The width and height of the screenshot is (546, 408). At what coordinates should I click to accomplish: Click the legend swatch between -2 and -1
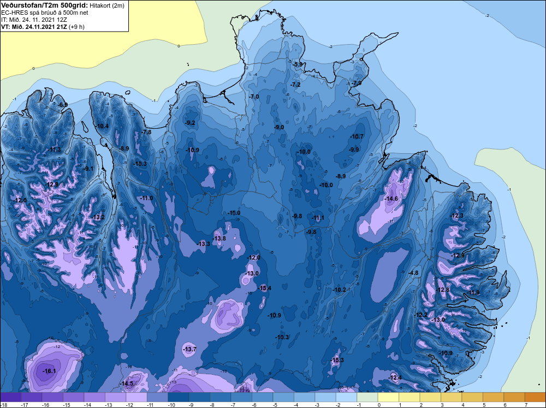[x=347, y=397]
